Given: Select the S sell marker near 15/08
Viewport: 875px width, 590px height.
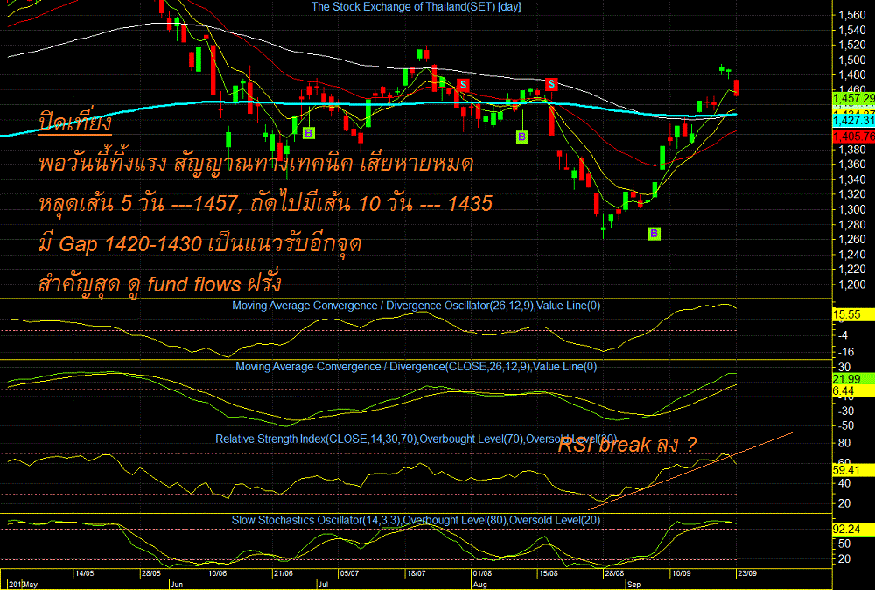Looking at the screenshot, I should click(551, 84).
